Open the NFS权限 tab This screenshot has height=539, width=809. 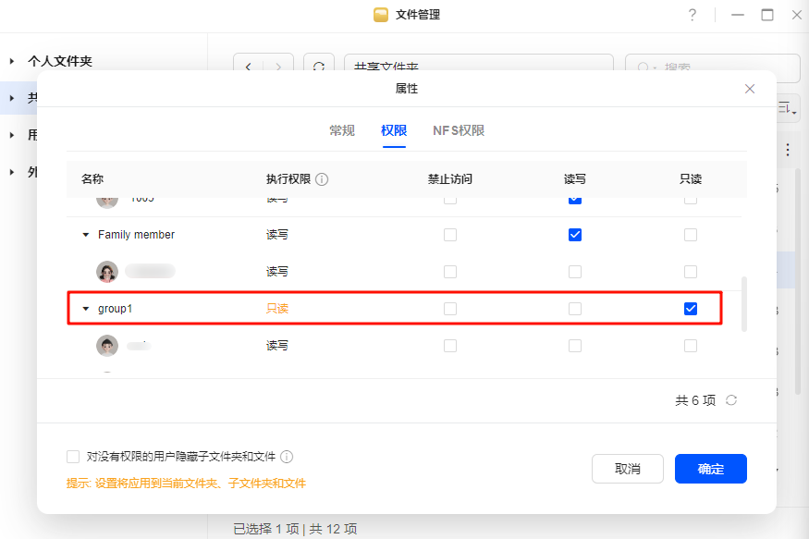(459, 130)
